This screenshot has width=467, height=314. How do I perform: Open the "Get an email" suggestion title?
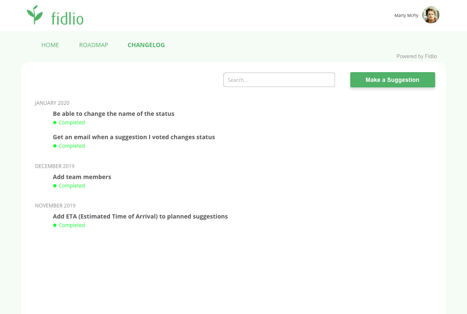click(x=134, y=137)
